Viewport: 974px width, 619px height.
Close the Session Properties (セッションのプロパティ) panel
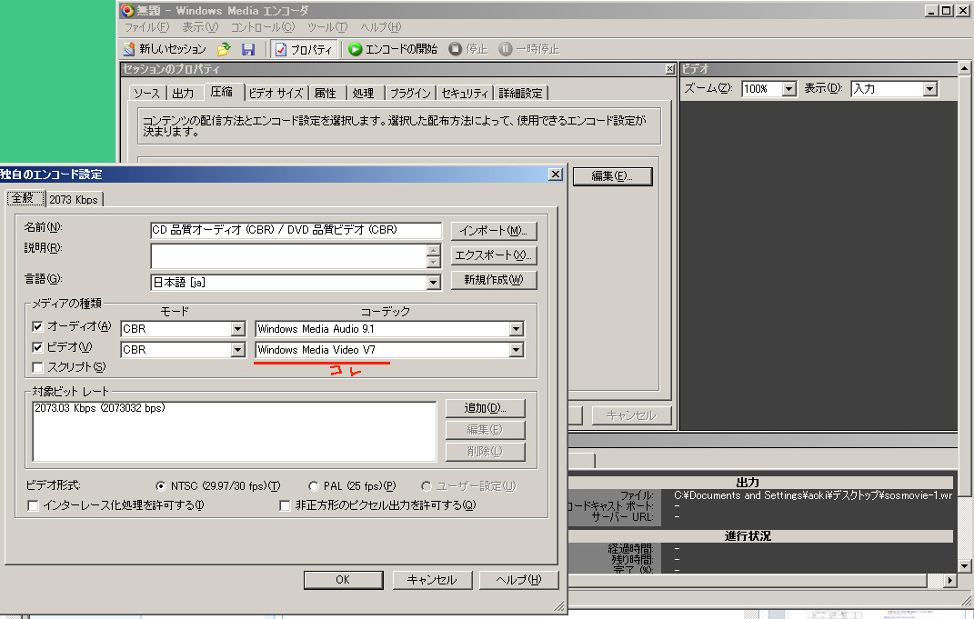tap(669, 69)
